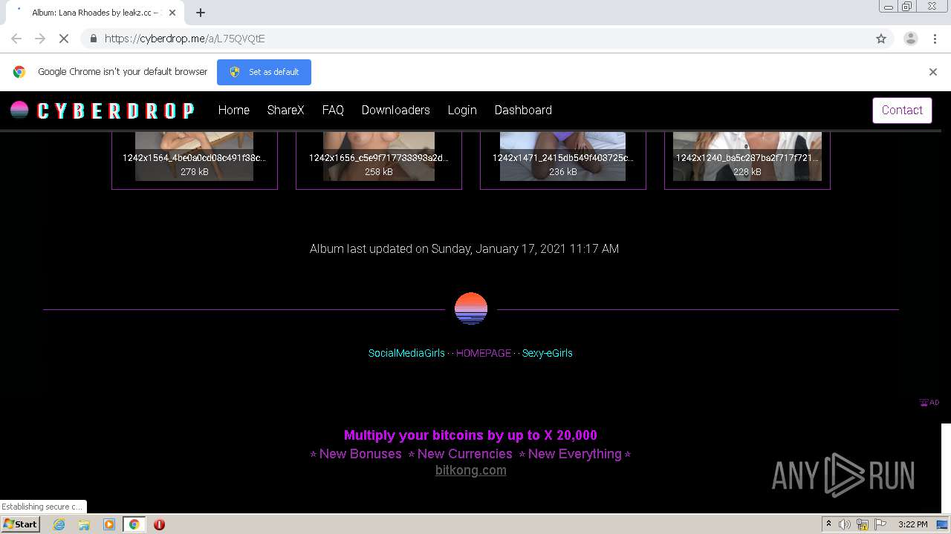951x534 pixels.
Task: Open the Chrome profile avatar menu
Action: 911,39
